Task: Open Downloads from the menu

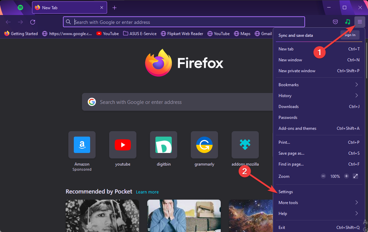Action: pos(319,107)
